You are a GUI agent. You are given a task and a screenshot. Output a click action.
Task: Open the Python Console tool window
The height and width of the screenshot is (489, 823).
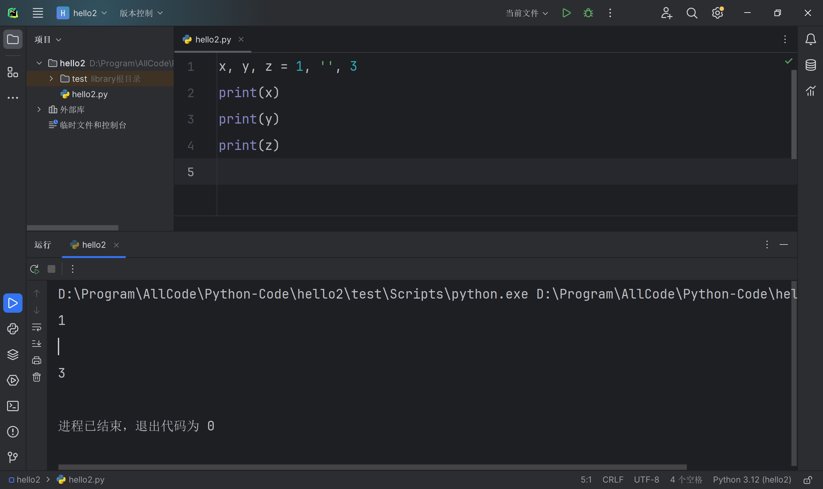click(x=13, y=328)
